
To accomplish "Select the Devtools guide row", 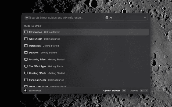I will pos(86,53).
